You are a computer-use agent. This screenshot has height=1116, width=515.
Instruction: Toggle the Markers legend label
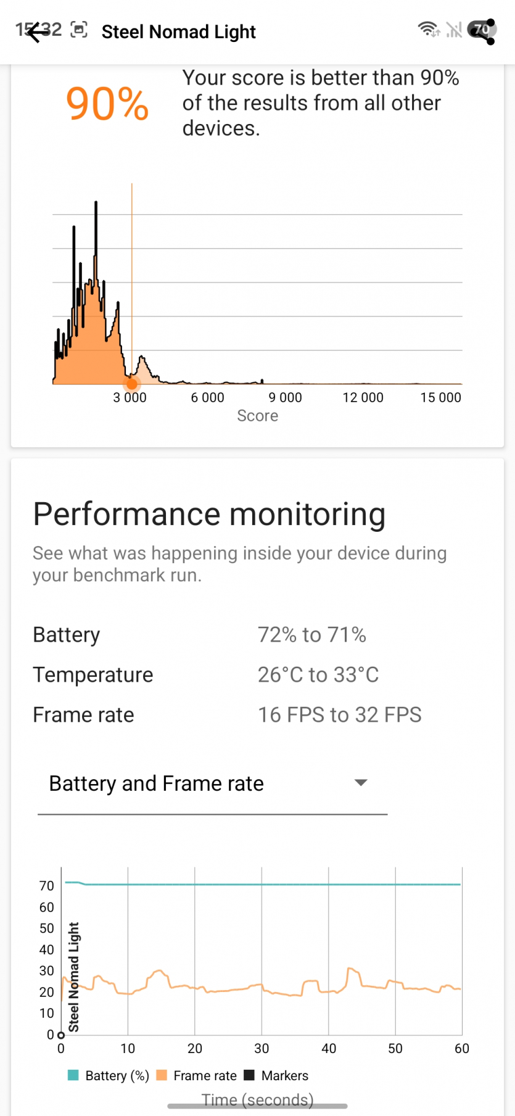pyautogui.click(x=284, y=1076)
